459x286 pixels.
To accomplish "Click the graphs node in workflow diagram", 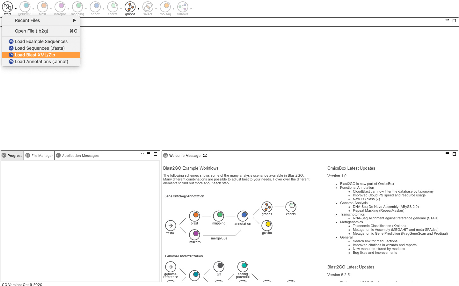I will point(267,207).
